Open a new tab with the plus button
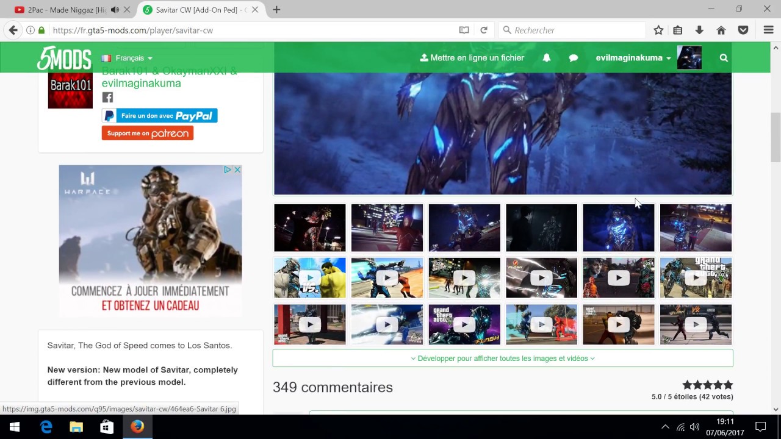Screen dimensions: 781x439 pos(276,10)
